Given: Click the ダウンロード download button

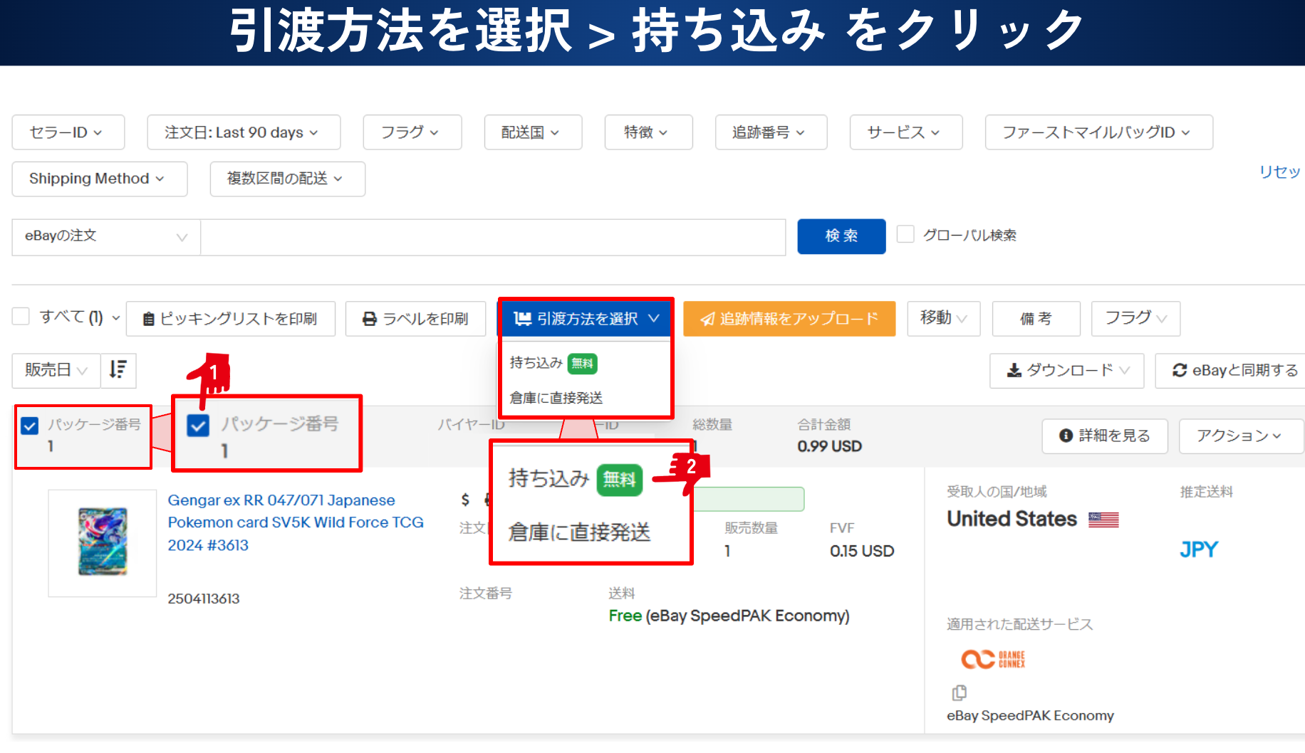Looking at the screenshot, I should 1066,371.
